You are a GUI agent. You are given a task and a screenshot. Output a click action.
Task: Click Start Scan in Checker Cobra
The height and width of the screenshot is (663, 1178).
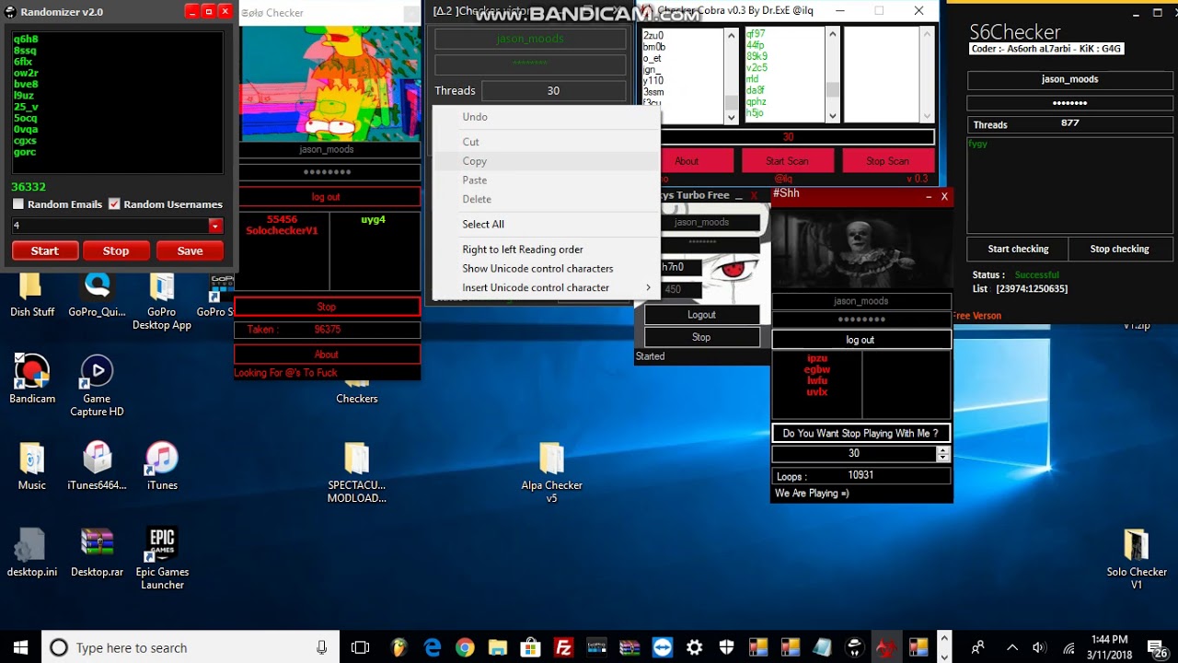tap(787, 161)
